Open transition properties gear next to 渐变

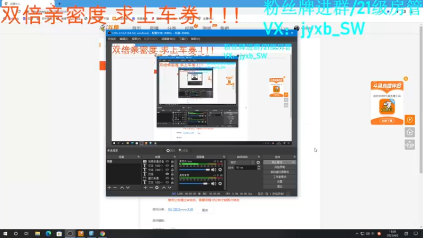point(258,162)
